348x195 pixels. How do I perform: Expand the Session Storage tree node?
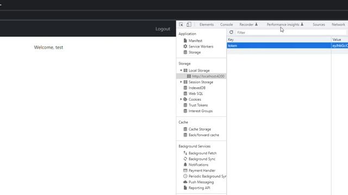[x=181, y=82]
